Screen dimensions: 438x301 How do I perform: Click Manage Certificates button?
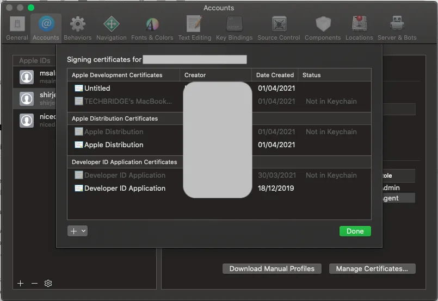click(372, 268)
